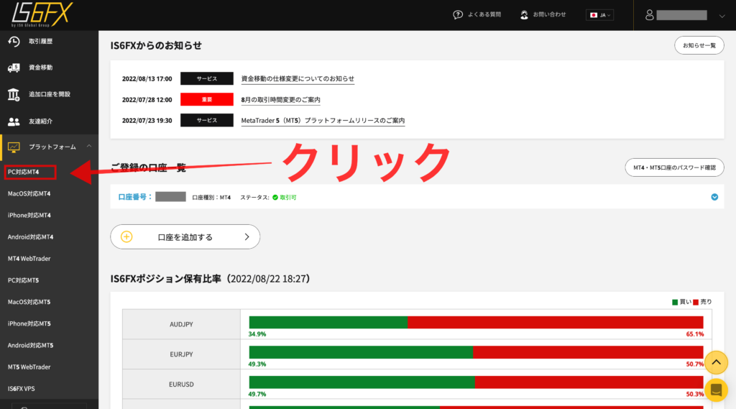Click the 資金移動 funds transfer icon
Image resolution: width=736 pixels, height=409 pixels.
(x=14, y=68)
